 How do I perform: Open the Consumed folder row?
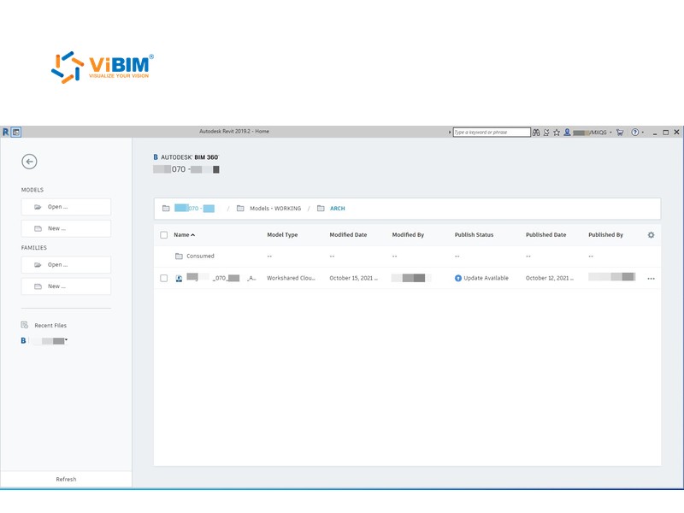(407, 256)
